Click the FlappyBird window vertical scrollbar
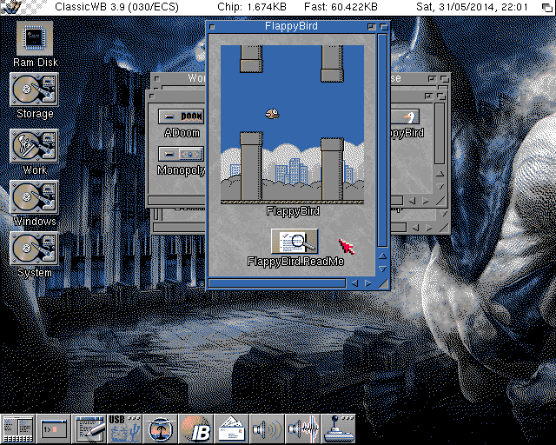The image size is (556, 445). 382,140
